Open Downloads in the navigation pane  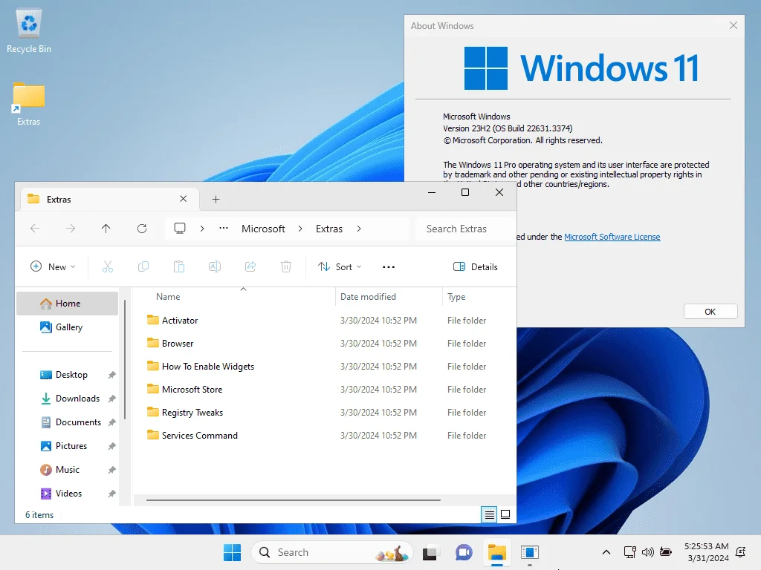coord(68,399)
